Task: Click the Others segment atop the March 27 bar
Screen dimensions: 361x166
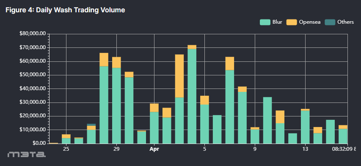Action: coord(91,125)
